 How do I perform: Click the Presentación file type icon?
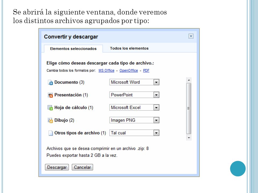[50, 95]
